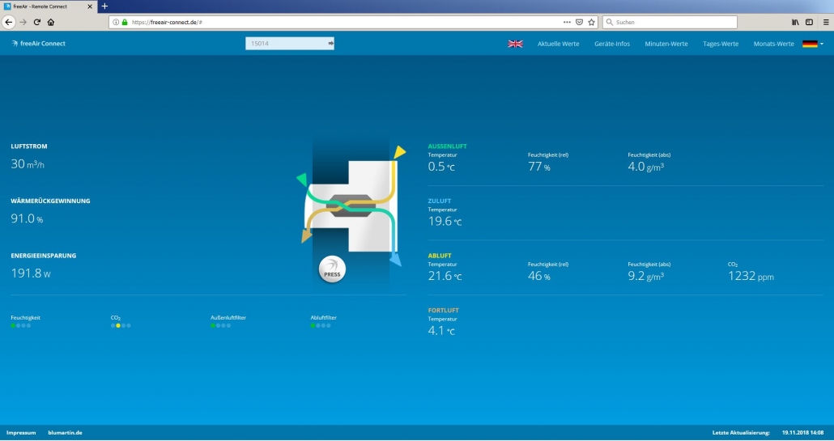Open the library bookshelf icon

[x=795, y=23]
